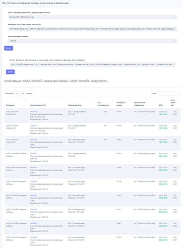
Task: Open the SI type link in row with serial 14079
Action: (34, 112)
